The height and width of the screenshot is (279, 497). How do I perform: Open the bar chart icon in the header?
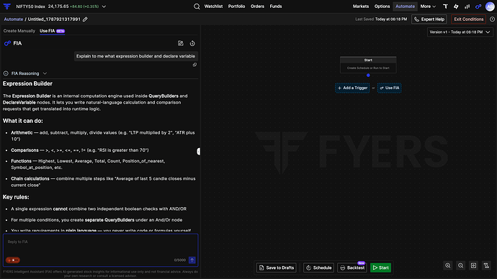point(467,6)
